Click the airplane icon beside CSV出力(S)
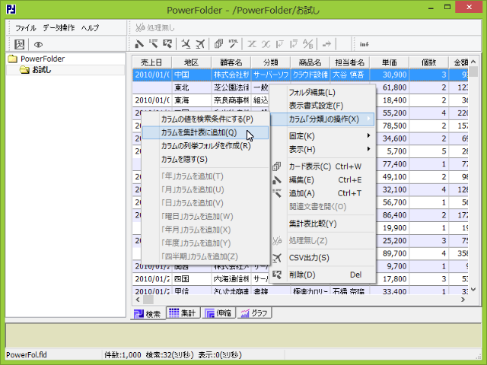 pyautogui.click(x=277, y=258)
